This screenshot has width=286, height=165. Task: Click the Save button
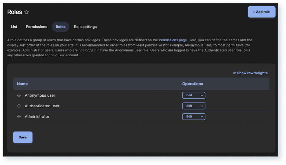[x=23, y=137]
